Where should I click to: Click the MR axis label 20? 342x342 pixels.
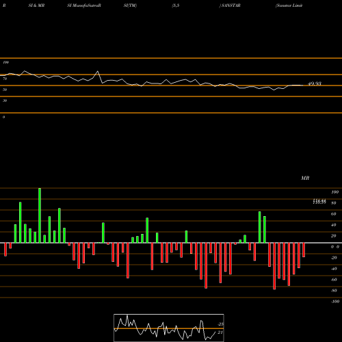tap(334, 236)
